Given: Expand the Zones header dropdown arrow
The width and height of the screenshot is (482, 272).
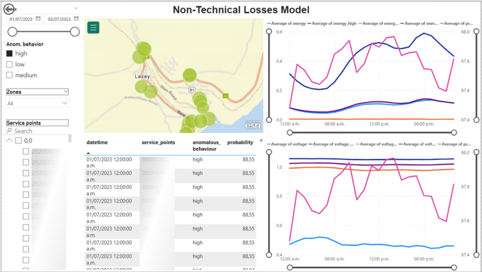Looking at the screenshot, I should (65, 92).
